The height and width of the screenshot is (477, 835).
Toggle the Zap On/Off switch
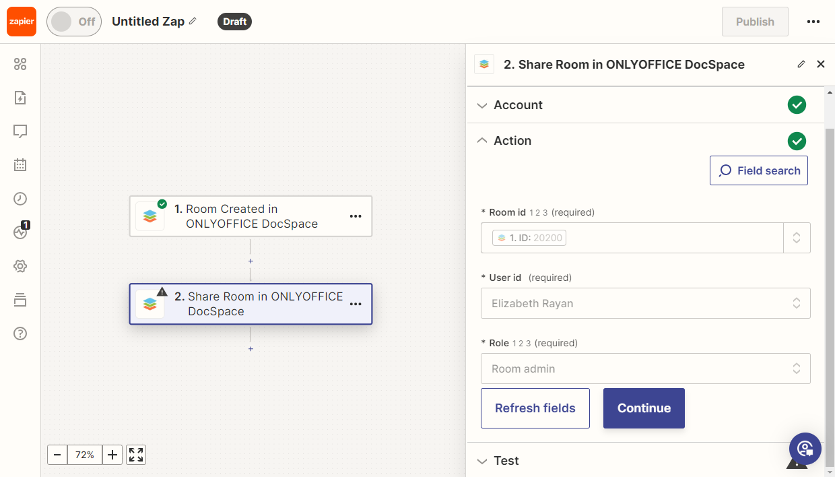[73, 22]
